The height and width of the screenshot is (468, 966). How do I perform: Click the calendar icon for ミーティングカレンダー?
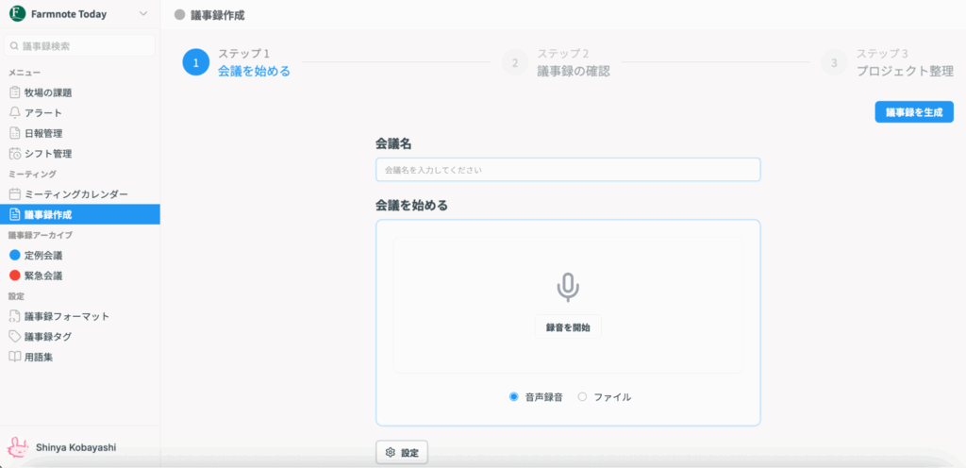[14, 194]
